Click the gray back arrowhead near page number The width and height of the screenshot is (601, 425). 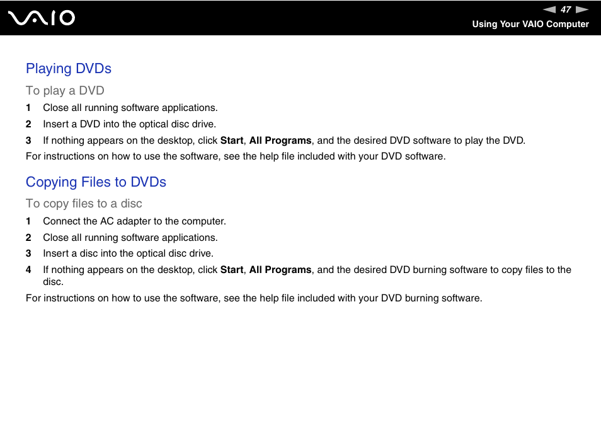click(550, 9)
